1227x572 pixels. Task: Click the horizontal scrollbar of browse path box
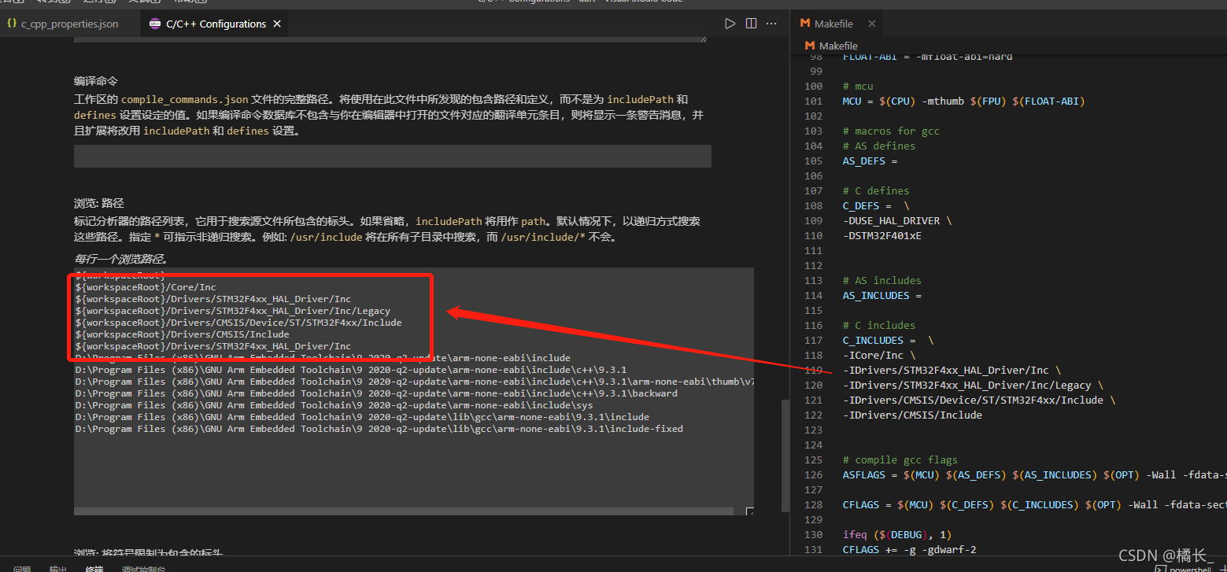[403, 511]
